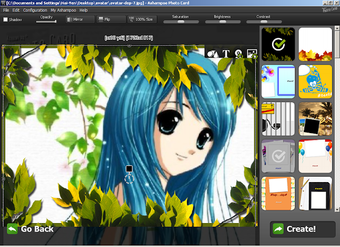Select the orange birthday bunting template
Image resolution: width=340 pixels, height=247 pixels.
pyautogui.click(x=278, y=193)
